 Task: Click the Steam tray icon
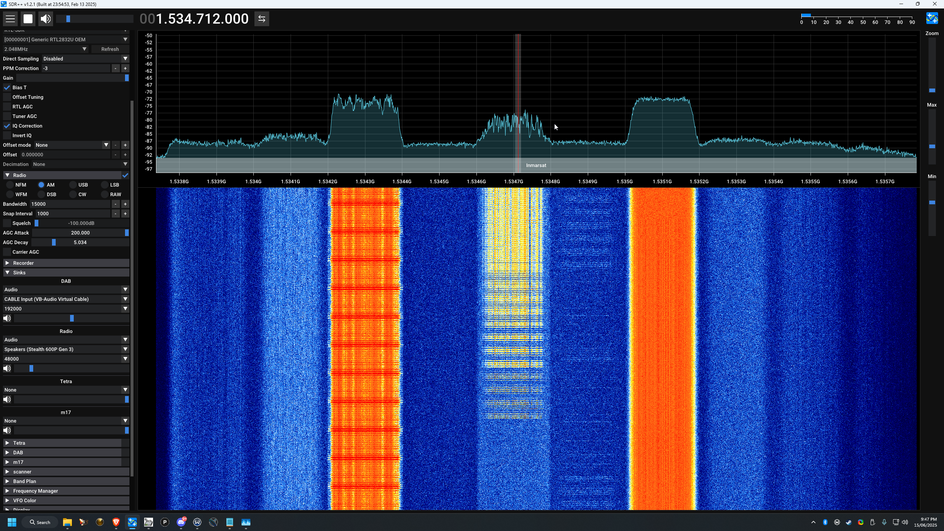click(x=849, y=522)
